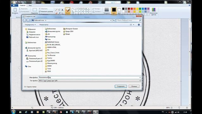The width and height of the screenshot is (202, 114).
Task: Select the Tor Browser folder
Action: point(50,55)
